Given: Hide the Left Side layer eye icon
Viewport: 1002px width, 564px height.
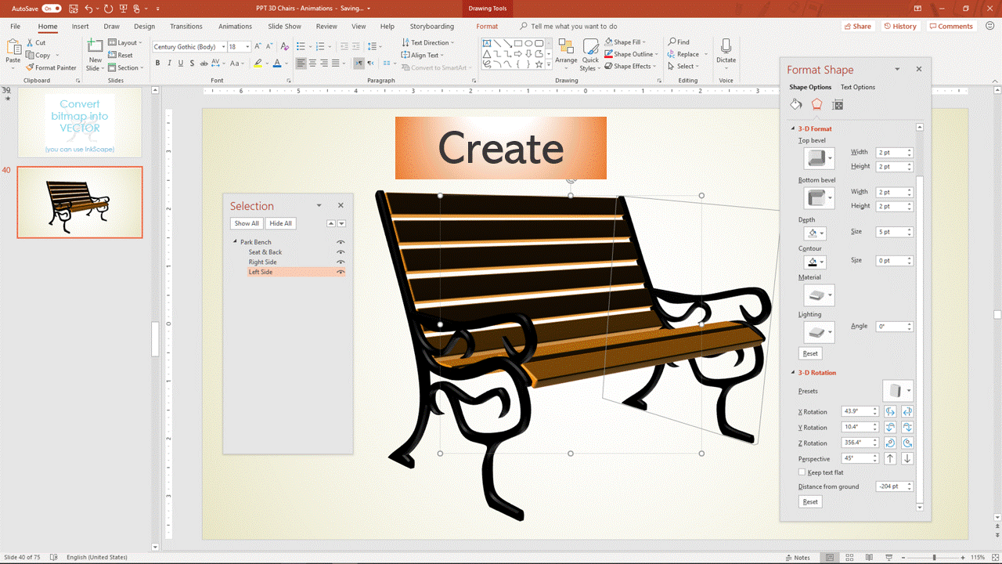Looking at the screenshot, I should pyautogui.click(x=341, y=272).
